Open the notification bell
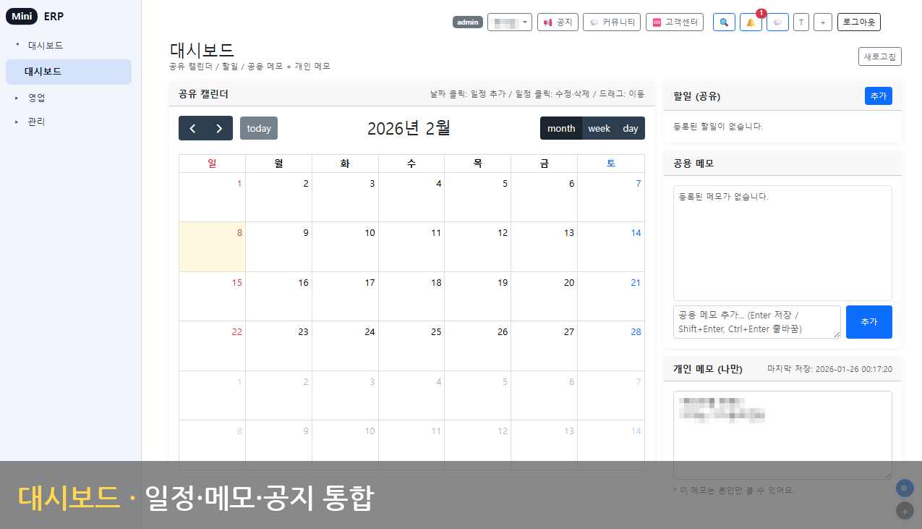Image resolution: width=922 pixels, height=529 pixels. 751,22
